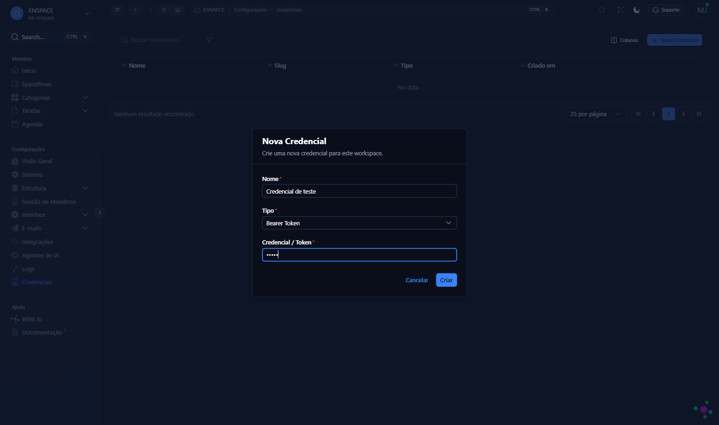Click the Nome input field

[x=359, y=191]
